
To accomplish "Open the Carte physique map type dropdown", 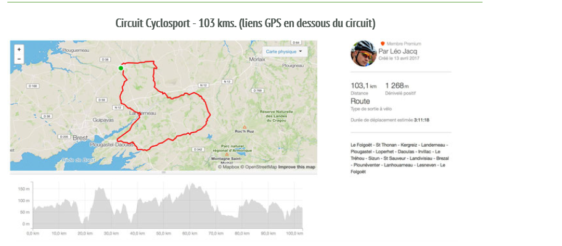I will 284,52.
